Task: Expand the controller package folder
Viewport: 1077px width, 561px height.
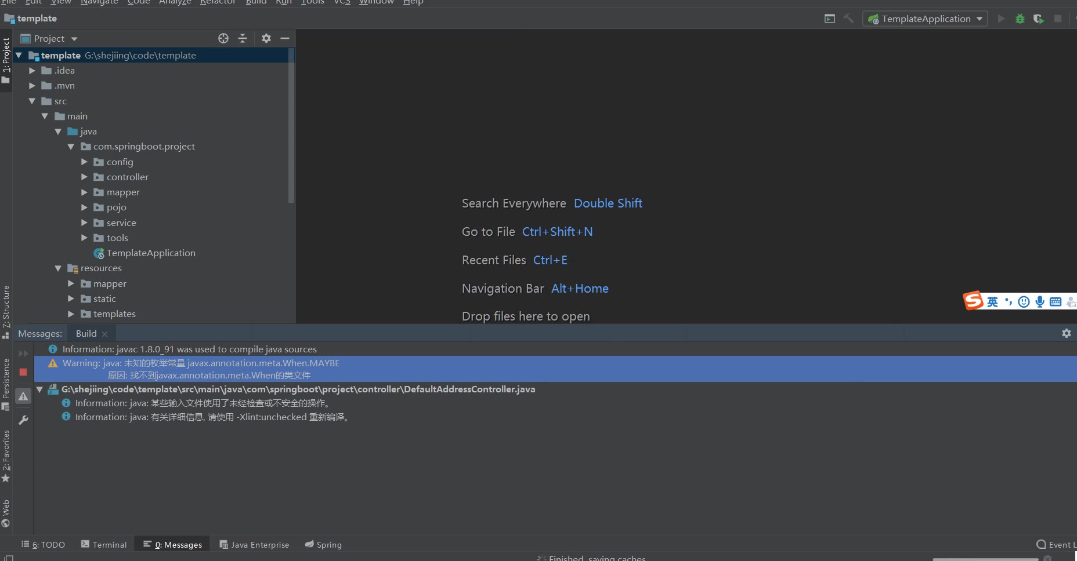Action: (x=84, y=177)
